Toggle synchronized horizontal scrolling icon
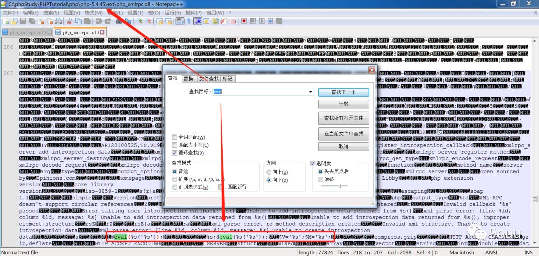 (x=168, y=21)
